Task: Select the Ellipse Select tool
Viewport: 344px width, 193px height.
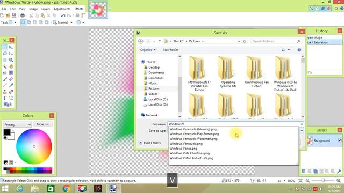Action: pos(5,60)
